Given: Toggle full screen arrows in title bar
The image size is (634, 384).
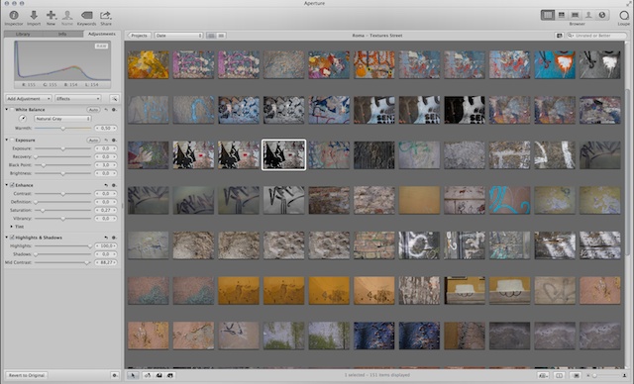Looking at the screenshot, I should (x=629, y=3).
